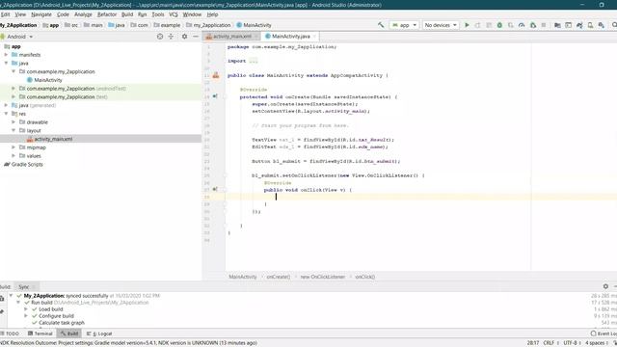Screen dimensions: 617x347
Task: Close the MainActivity.java editor tab
Action: pos(314,37)
